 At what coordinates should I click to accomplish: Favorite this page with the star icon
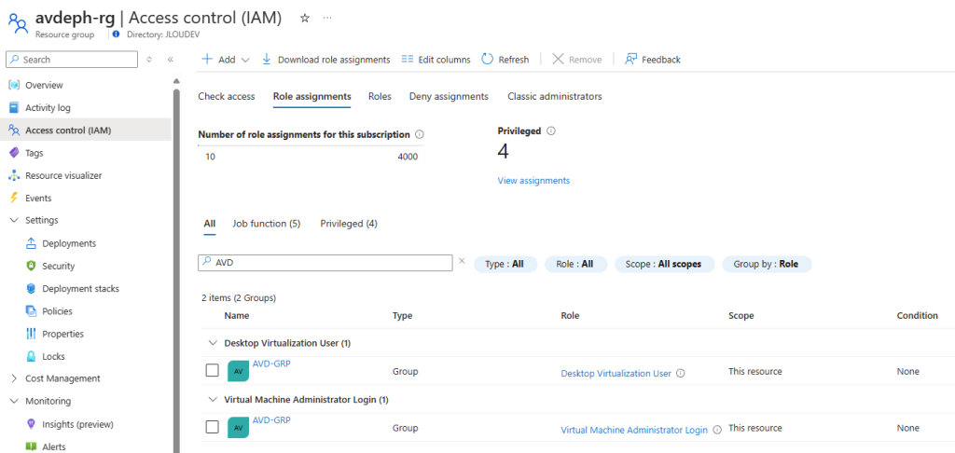(305, 19)
